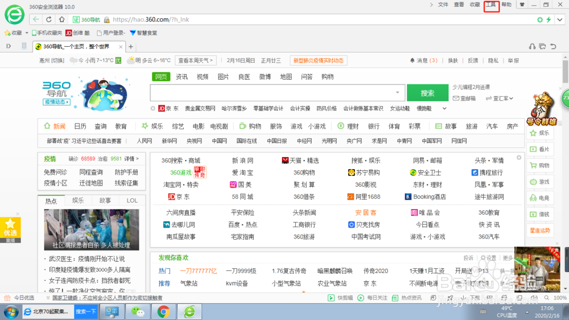Click the lightning speed mode icon
This screenshot has height=320, width=569.
point(549,19)
